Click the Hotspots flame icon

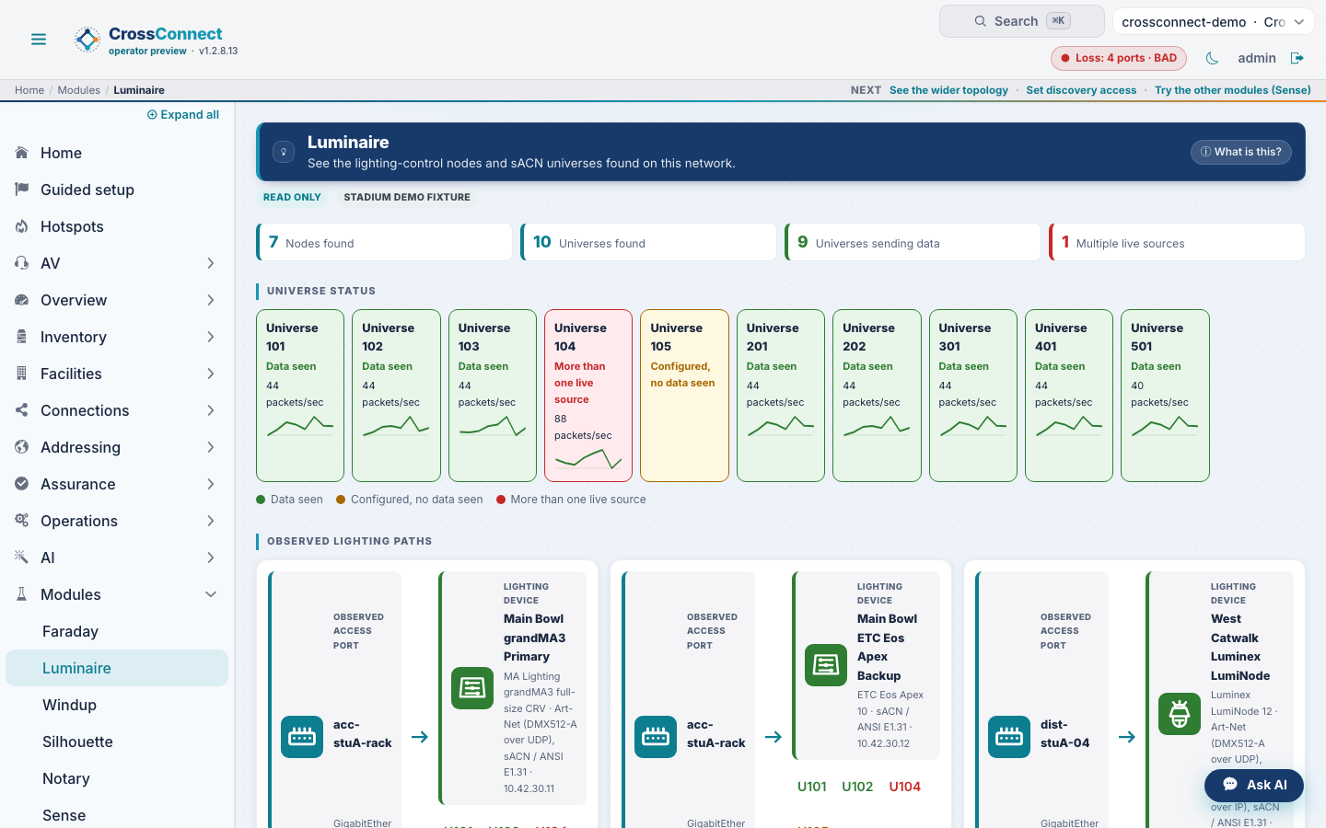coord(21,226)
